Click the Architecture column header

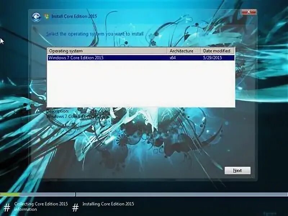[184, 51]
